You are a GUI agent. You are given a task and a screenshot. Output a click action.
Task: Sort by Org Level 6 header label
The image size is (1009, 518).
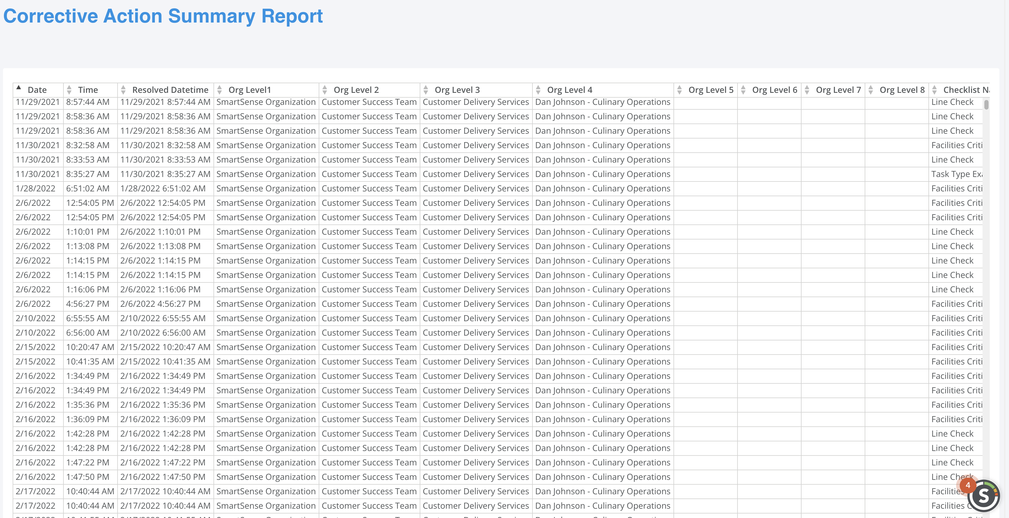click(x=775, y=90)
